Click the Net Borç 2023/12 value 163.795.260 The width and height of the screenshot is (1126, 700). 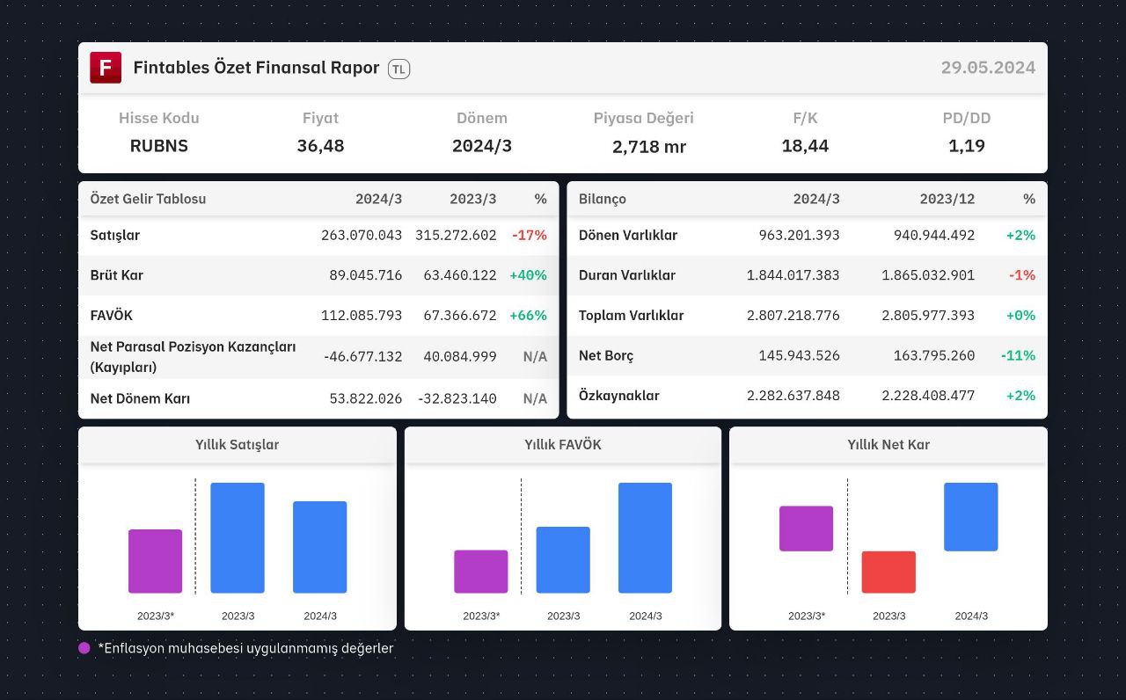pyautogui.click(x=934, y=355)
